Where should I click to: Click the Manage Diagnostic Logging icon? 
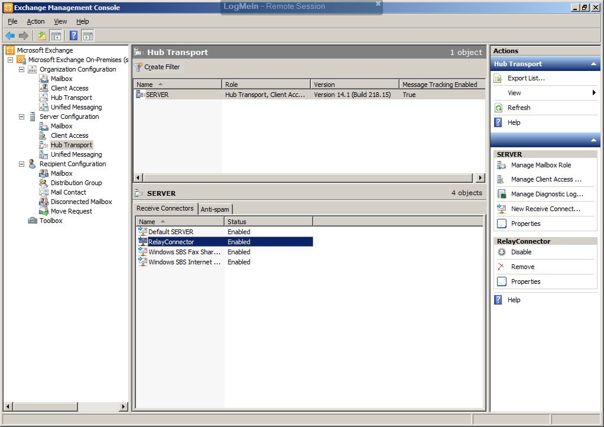[501, 194]
